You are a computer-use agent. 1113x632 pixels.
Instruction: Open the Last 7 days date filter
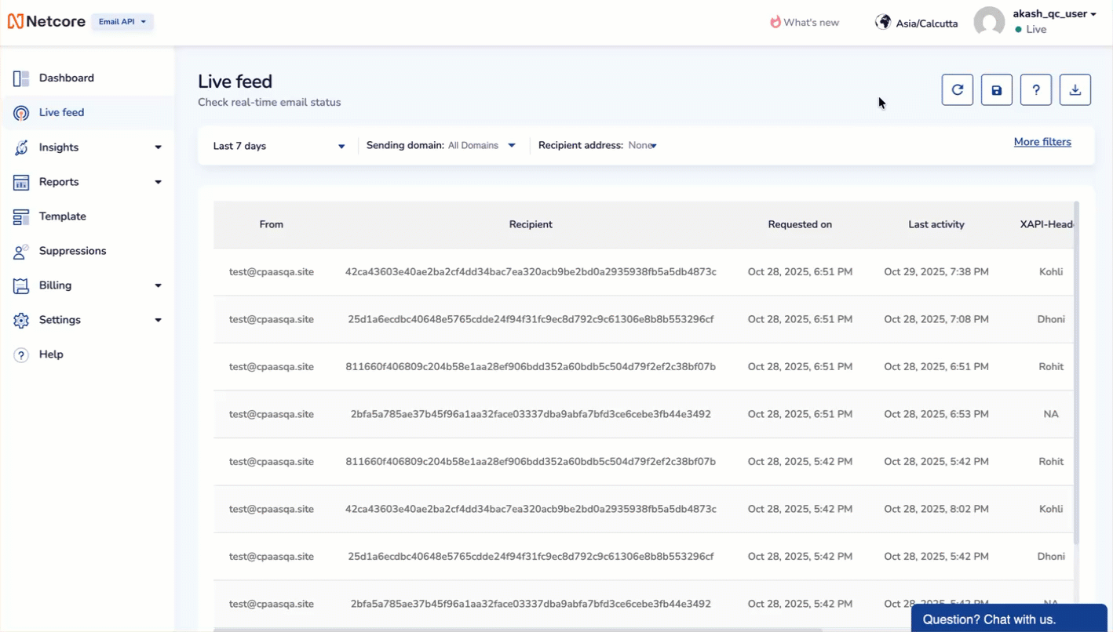coord(279,146)
